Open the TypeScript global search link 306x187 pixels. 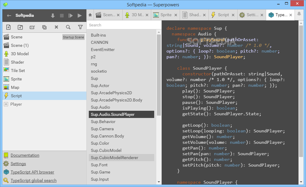[x=33, y=181]
